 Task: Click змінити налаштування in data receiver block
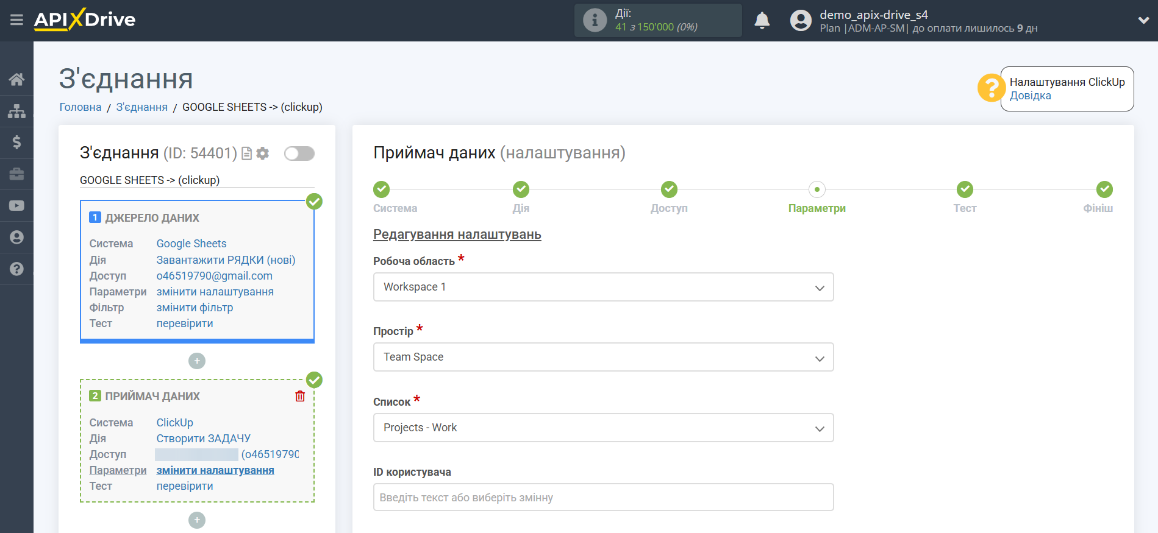215,470
